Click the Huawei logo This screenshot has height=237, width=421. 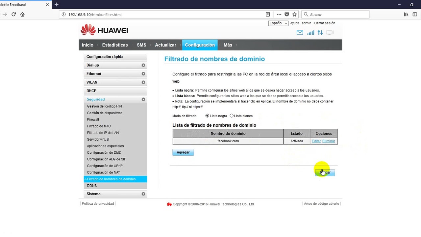coord(104,30)
